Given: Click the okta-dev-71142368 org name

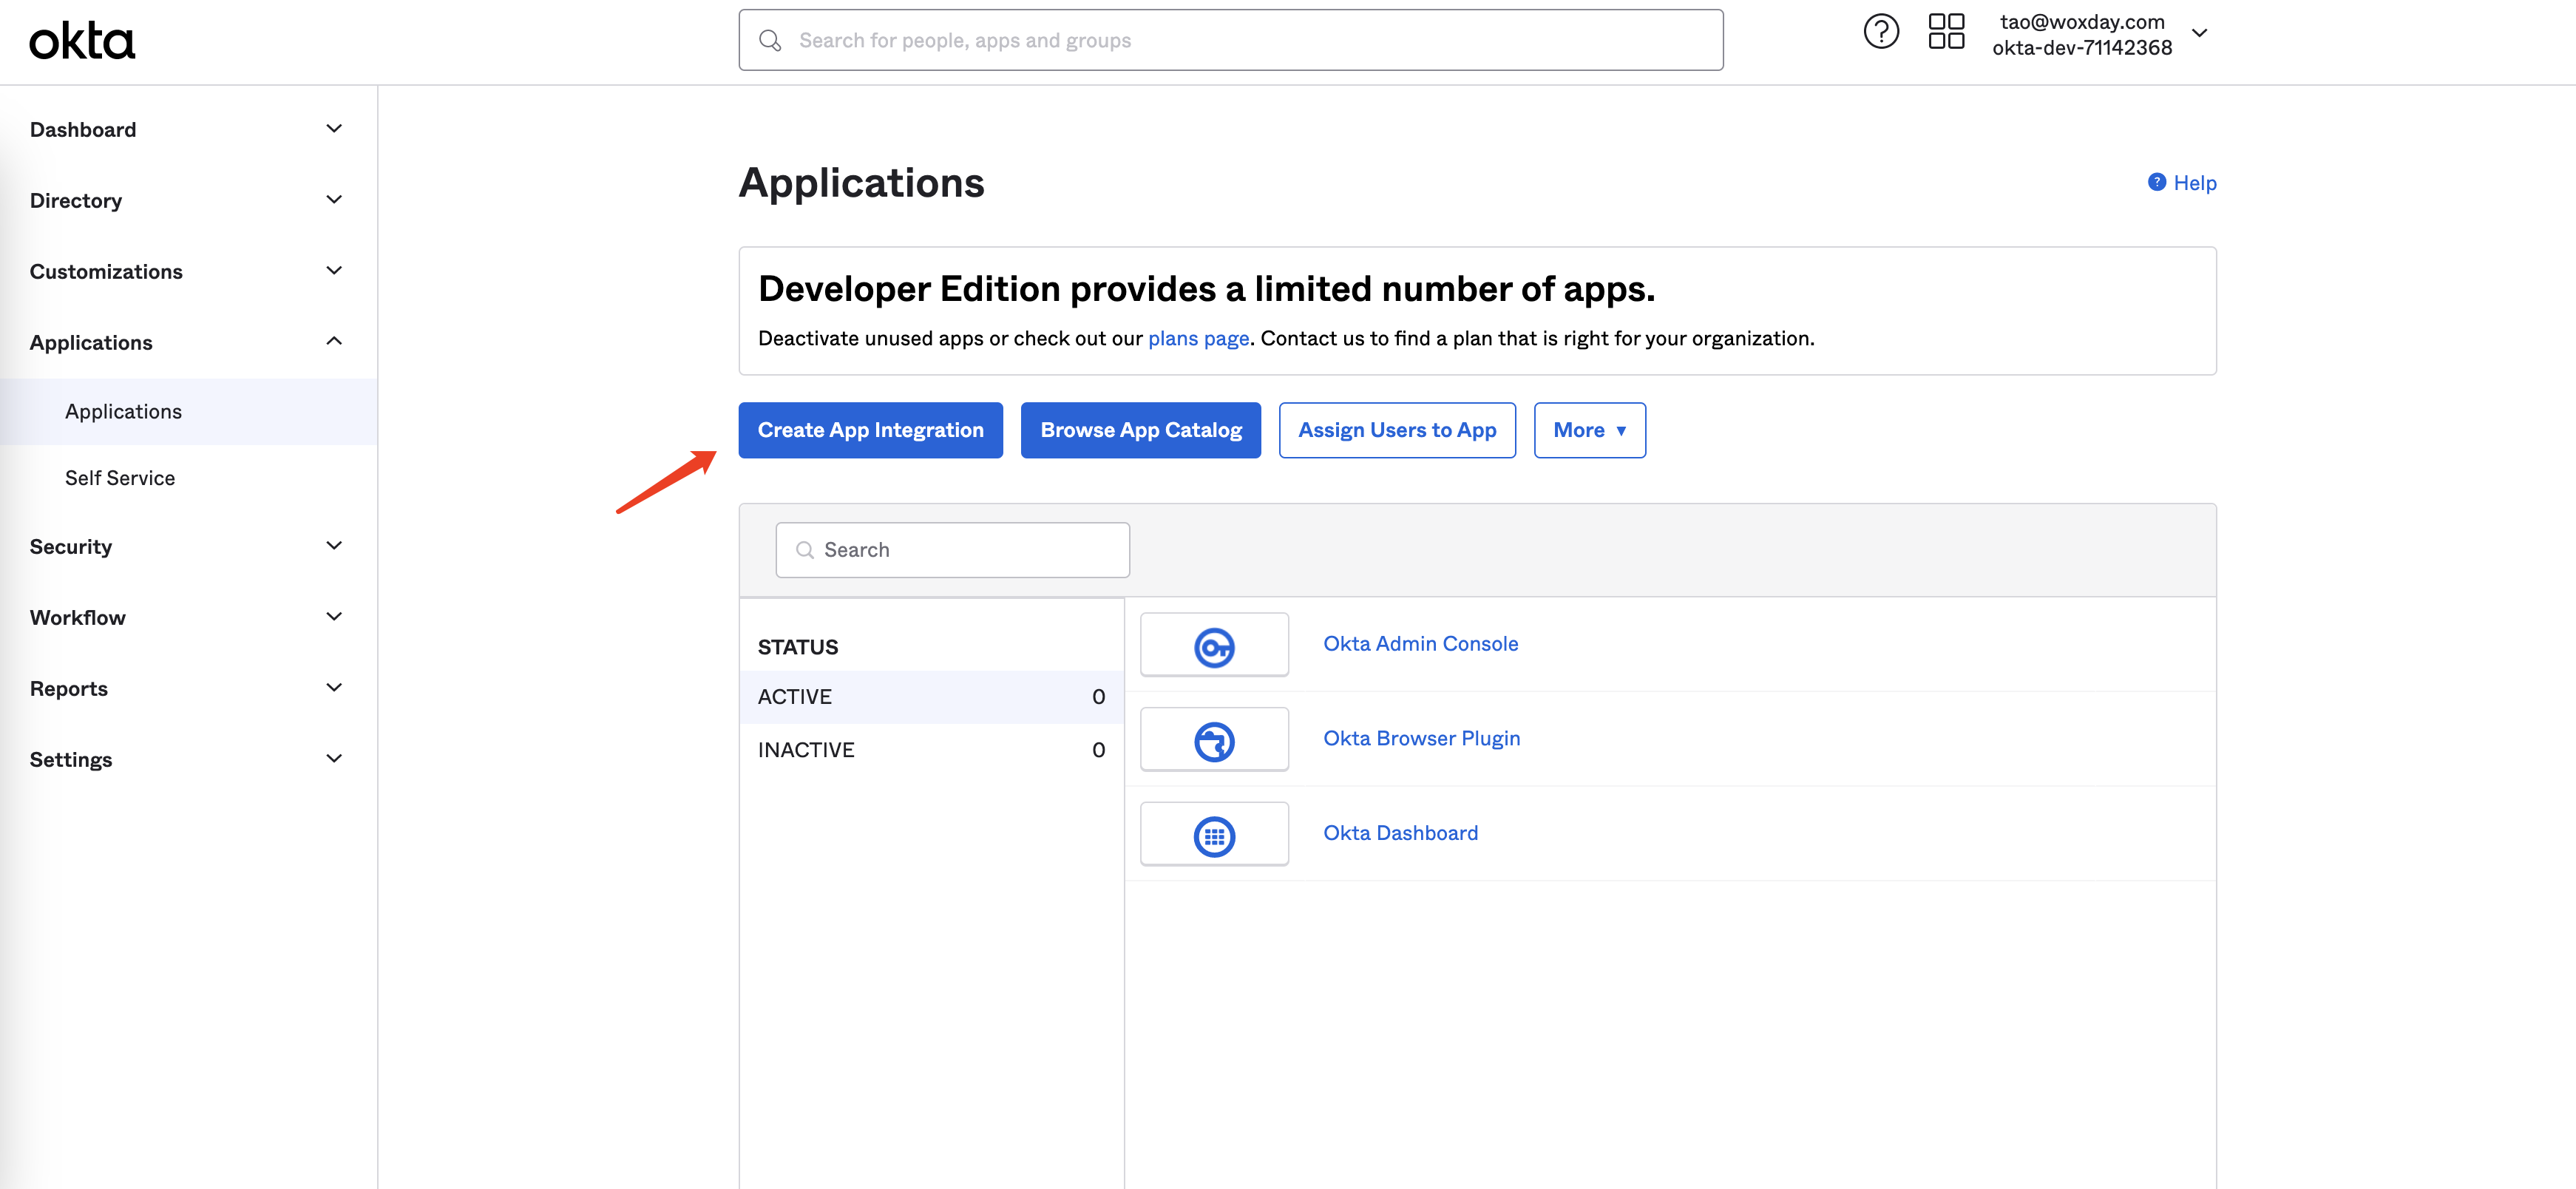Looking at the screenshot, I should coord(2082,47).
